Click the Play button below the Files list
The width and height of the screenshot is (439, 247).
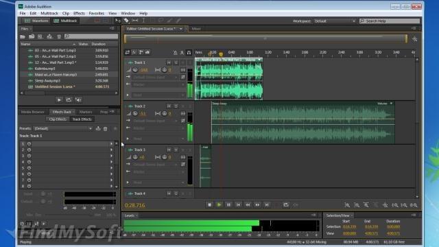tap(59, 99)
